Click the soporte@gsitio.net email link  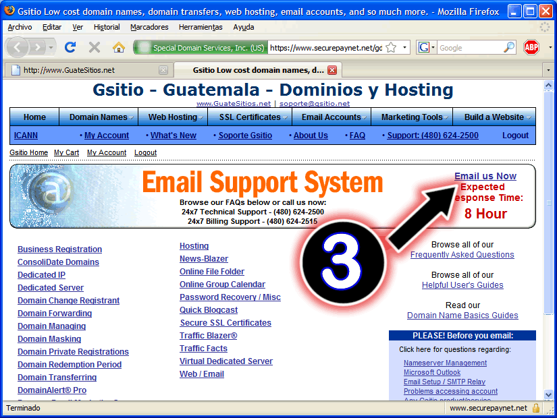315,104
